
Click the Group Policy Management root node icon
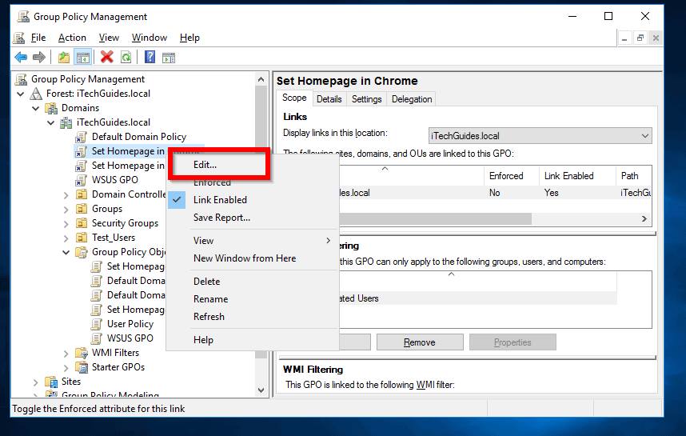[21, 79]
